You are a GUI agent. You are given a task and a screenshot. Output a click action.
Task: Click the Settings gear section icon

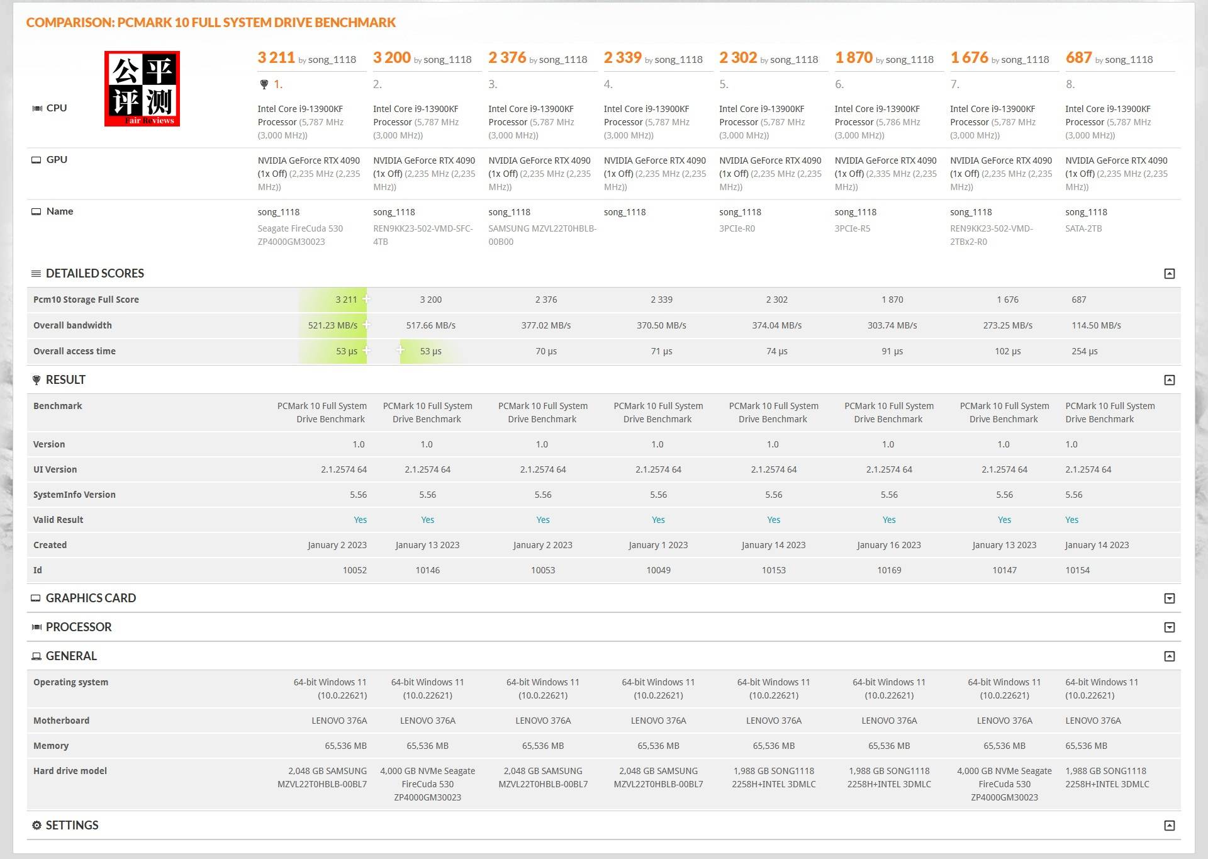coord(36,826)
